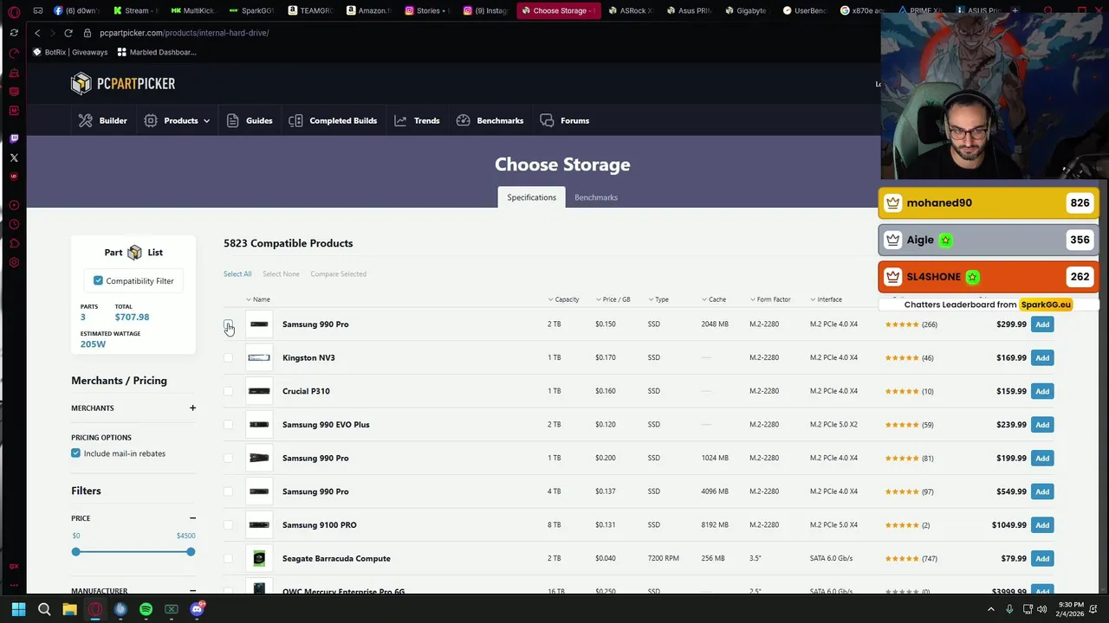Click the Trends chart icon

point(400,120)
